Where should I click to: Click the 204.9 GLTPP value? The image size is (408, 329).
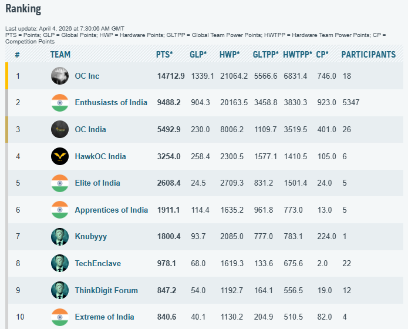click(x=264, y=317)
